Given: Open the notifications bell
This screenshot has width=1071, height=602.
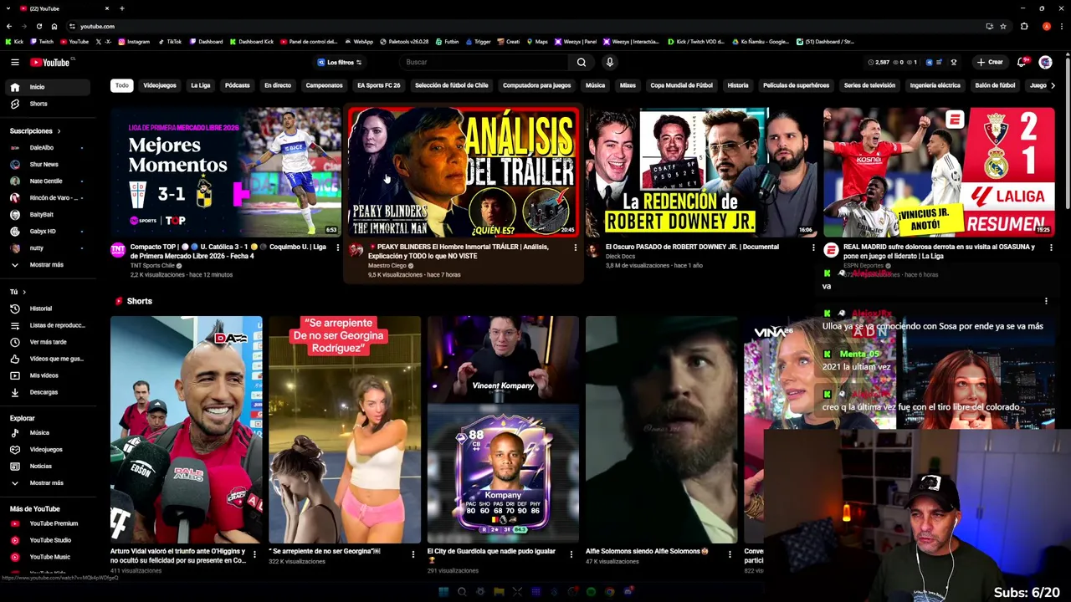Looking at the screenshot, I should pos(1022,62).
